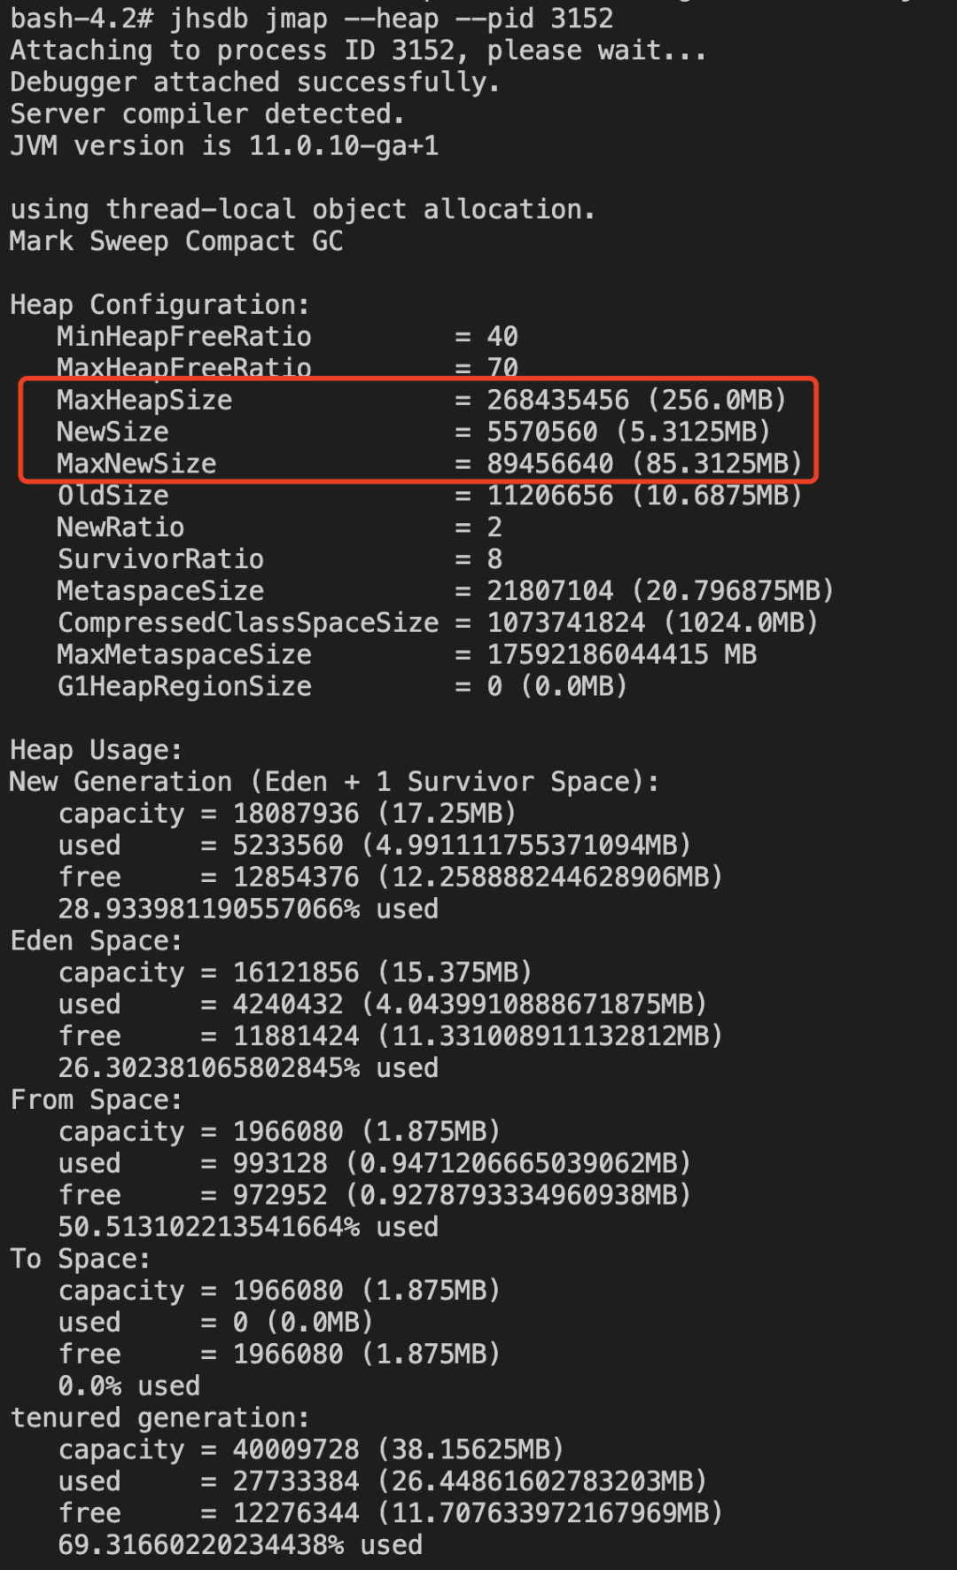Click the OldSize label text
The width and height of the screenshot is (957, 1570).
[113, 496]
